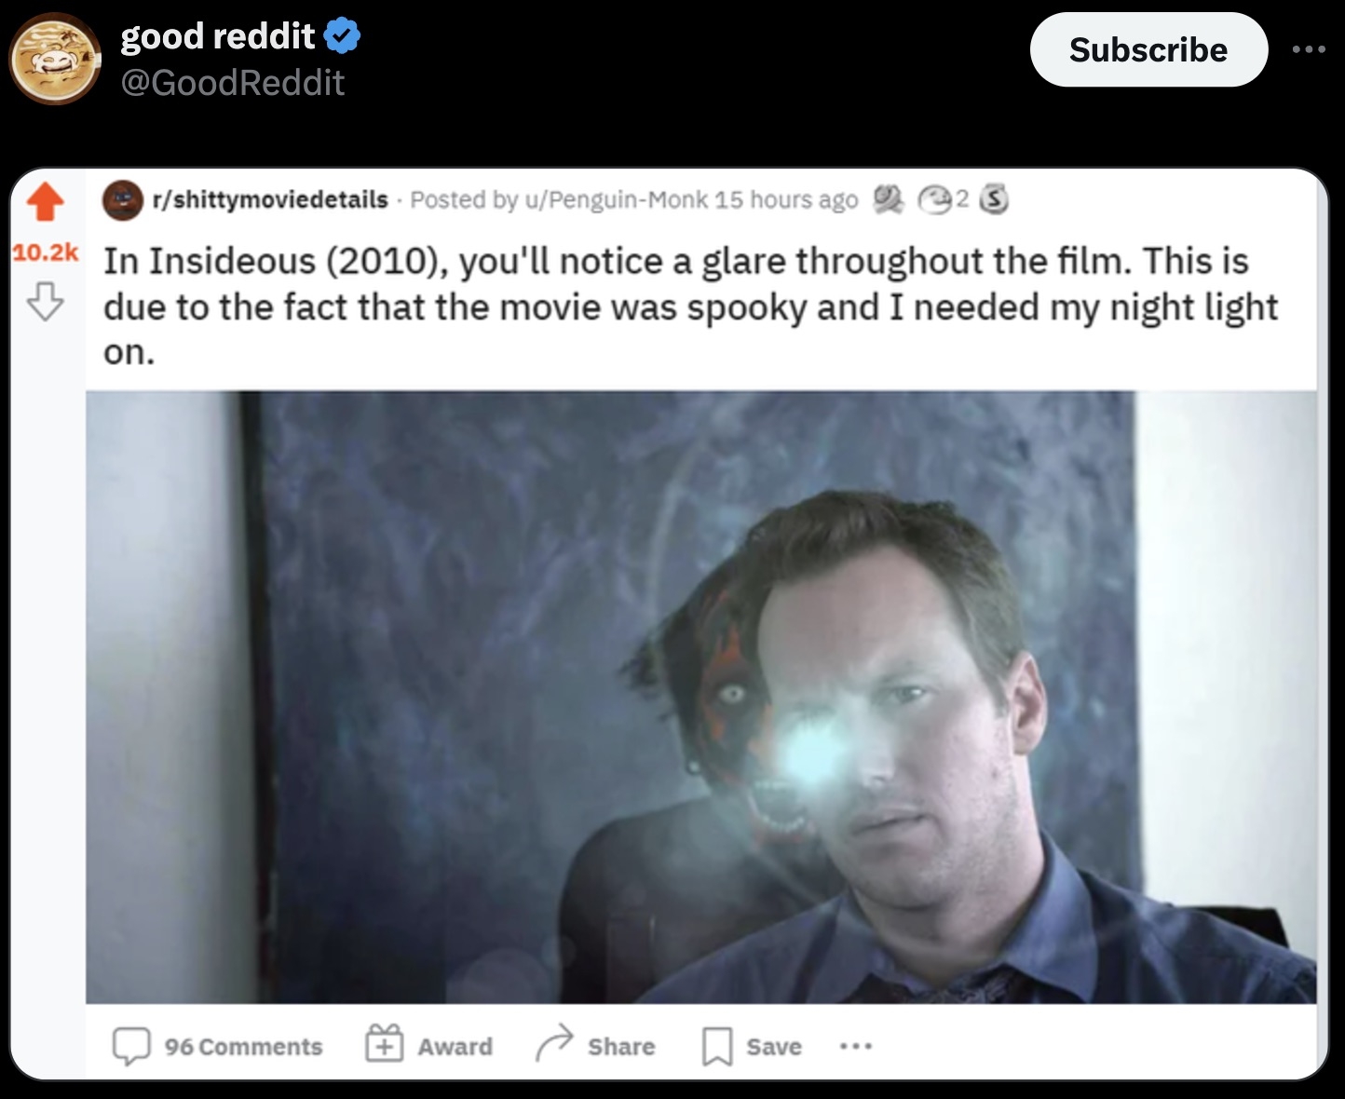Image resolution: width=1345 pixels, height=1099 pixels.
Task: Save the post with bookmark icon
Action: [x=752, y=1047]
